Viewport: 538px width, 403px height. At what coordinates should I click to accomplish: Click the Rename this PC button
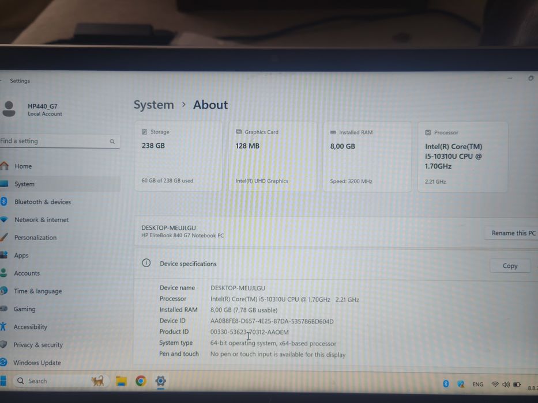coord(513,233)
